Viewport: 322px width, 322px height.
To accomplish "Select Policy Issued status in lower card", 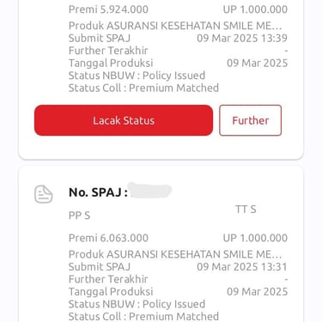I will (173, 304).
